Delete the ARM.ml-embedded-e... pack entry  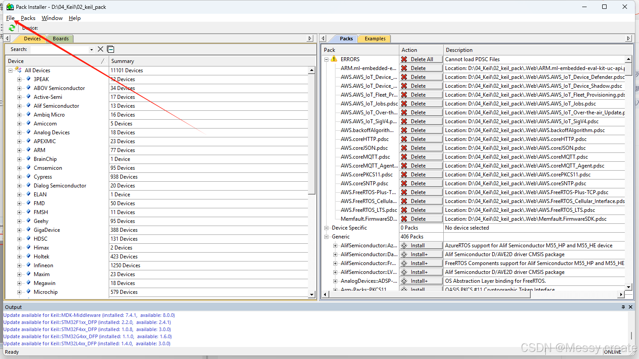(421, 68)
